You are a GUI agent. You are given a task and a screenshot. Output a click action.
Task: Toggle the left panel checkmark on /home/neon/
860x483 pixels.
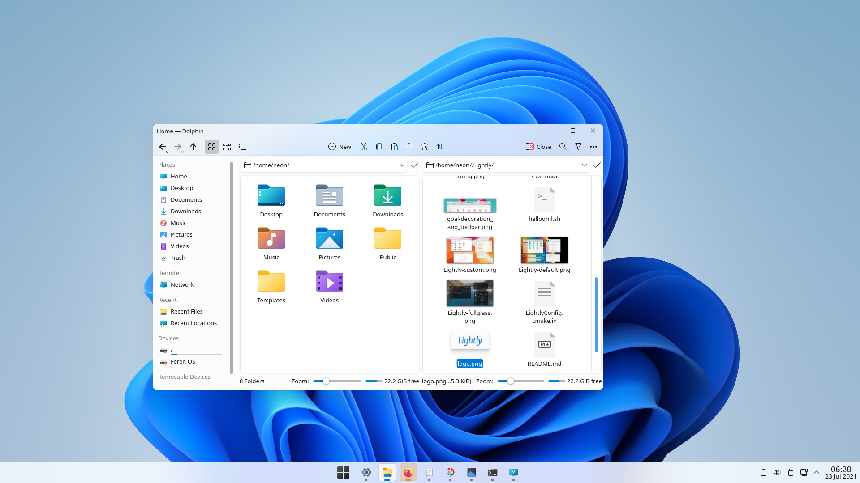pos(414,165)
